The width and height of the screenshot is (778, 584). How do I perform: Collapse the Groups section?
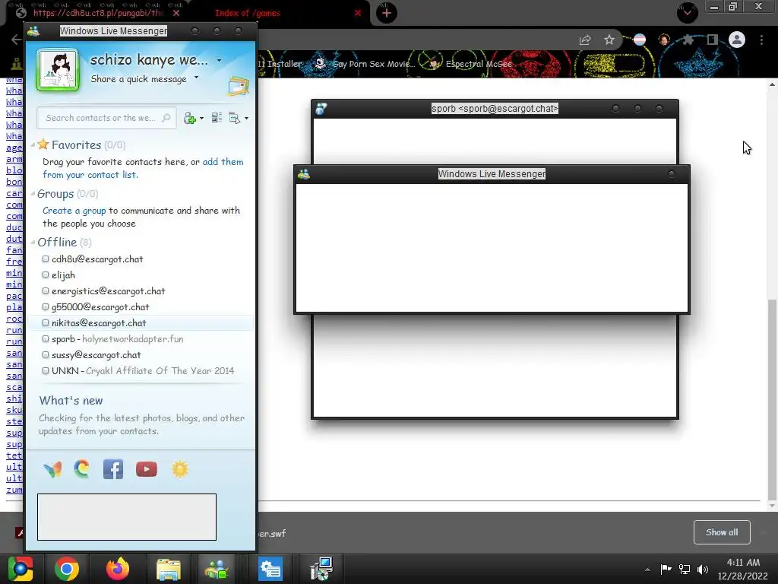[x=33, y=194]
